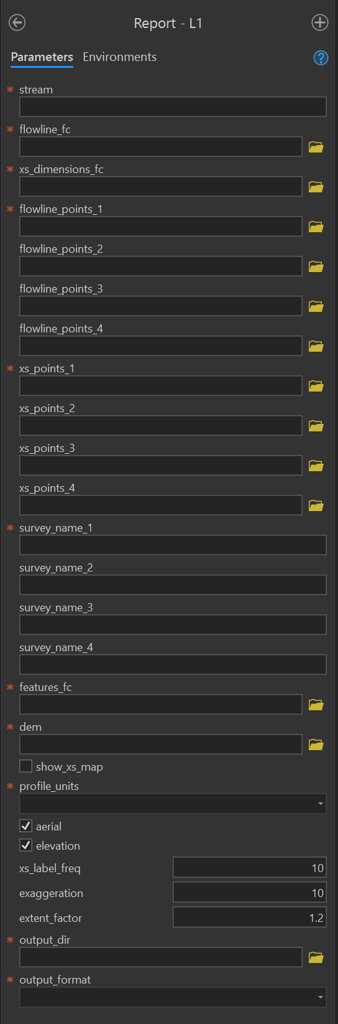Click the survey_name_1 text field
Screen dimensions: 338x1024
173,545
